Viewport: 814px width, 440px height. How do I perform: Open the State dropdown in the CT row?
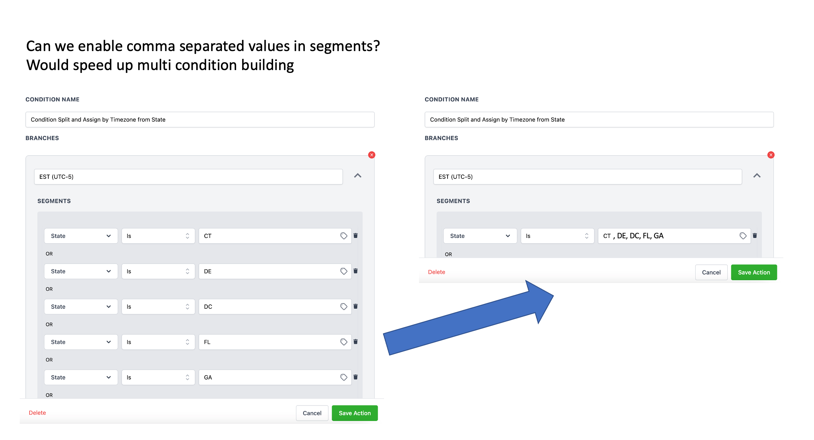coord(81,236)
